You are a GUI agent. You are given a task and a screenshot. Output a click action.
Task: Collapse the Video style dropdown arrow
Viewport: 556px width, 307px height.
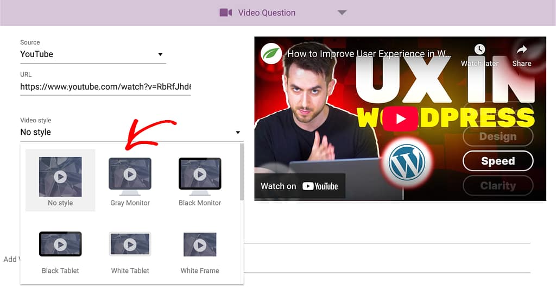pyautogui.click(x=237, y=133)
